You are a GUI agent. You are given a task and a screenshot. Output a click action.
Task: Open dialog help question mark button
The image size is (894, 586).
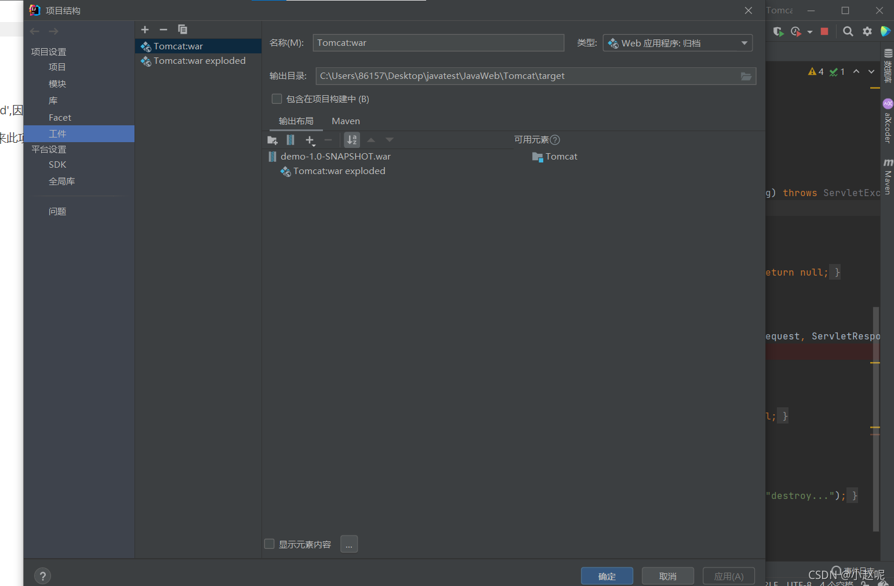pos(43,576)
